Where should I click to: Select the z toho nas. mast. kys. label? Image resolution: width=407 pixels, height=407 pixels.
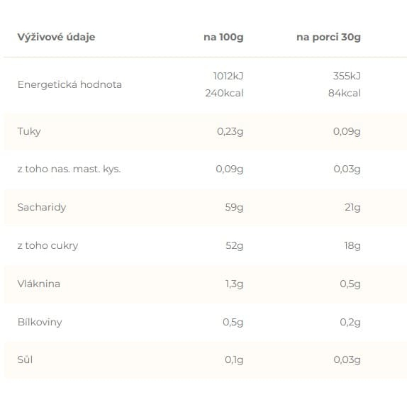[69, 169]
